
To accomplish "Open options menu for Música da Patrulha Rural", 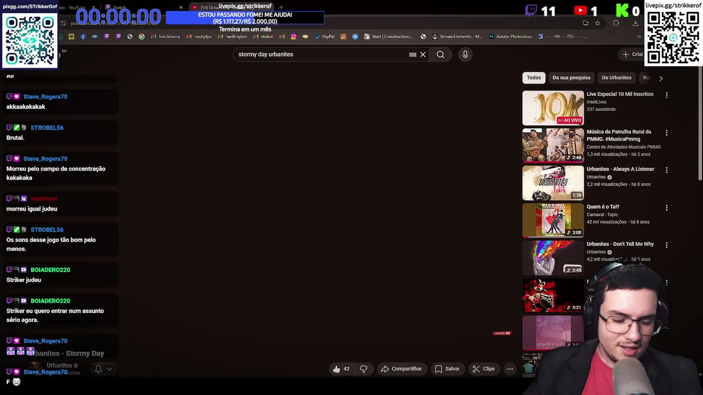I will pos(667,133).
